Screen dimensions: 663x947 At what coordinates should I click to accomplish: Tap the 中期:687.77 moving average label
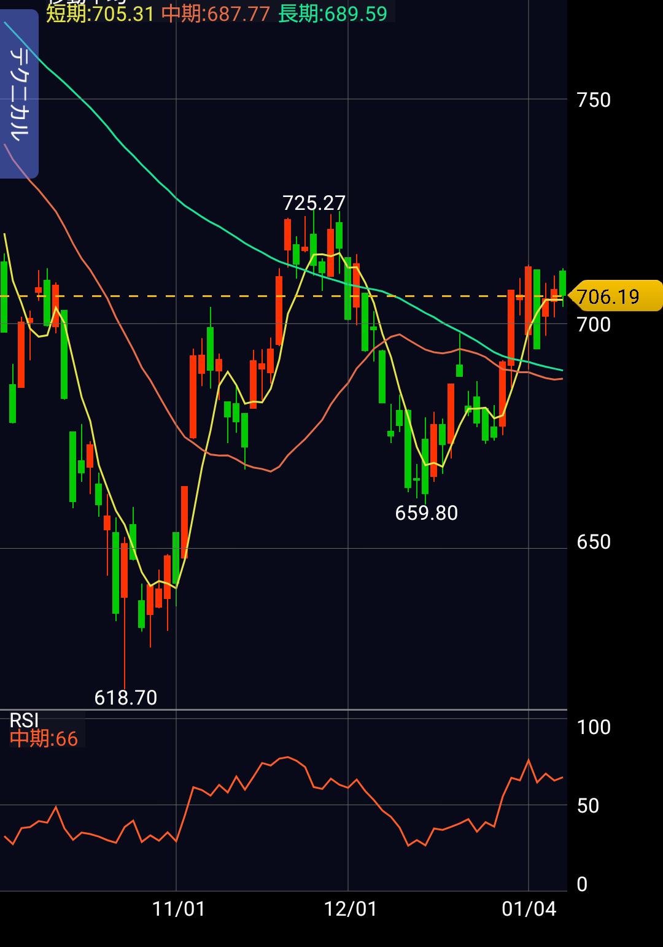(x=215, y=14)
